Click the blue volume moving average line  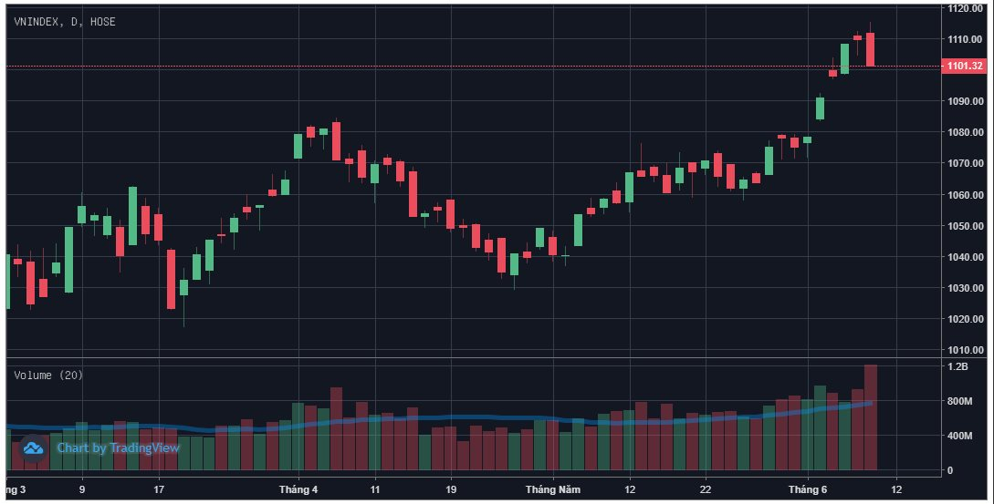(x=444, y=417)
